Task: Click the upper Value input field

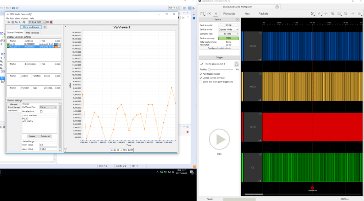Action: click(48, 149)
